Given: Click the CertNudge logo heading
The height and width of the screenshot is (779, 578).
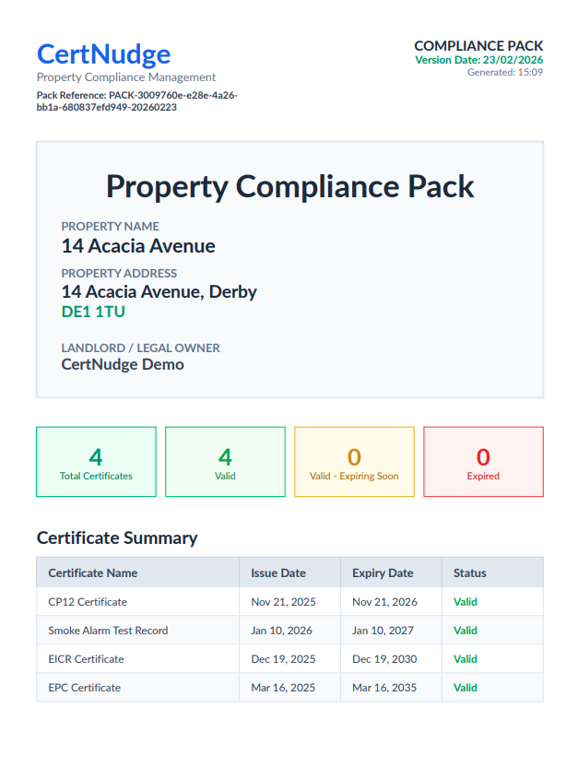Looking at the screenshot, I should pyautogui.click(x=103, y=54).
